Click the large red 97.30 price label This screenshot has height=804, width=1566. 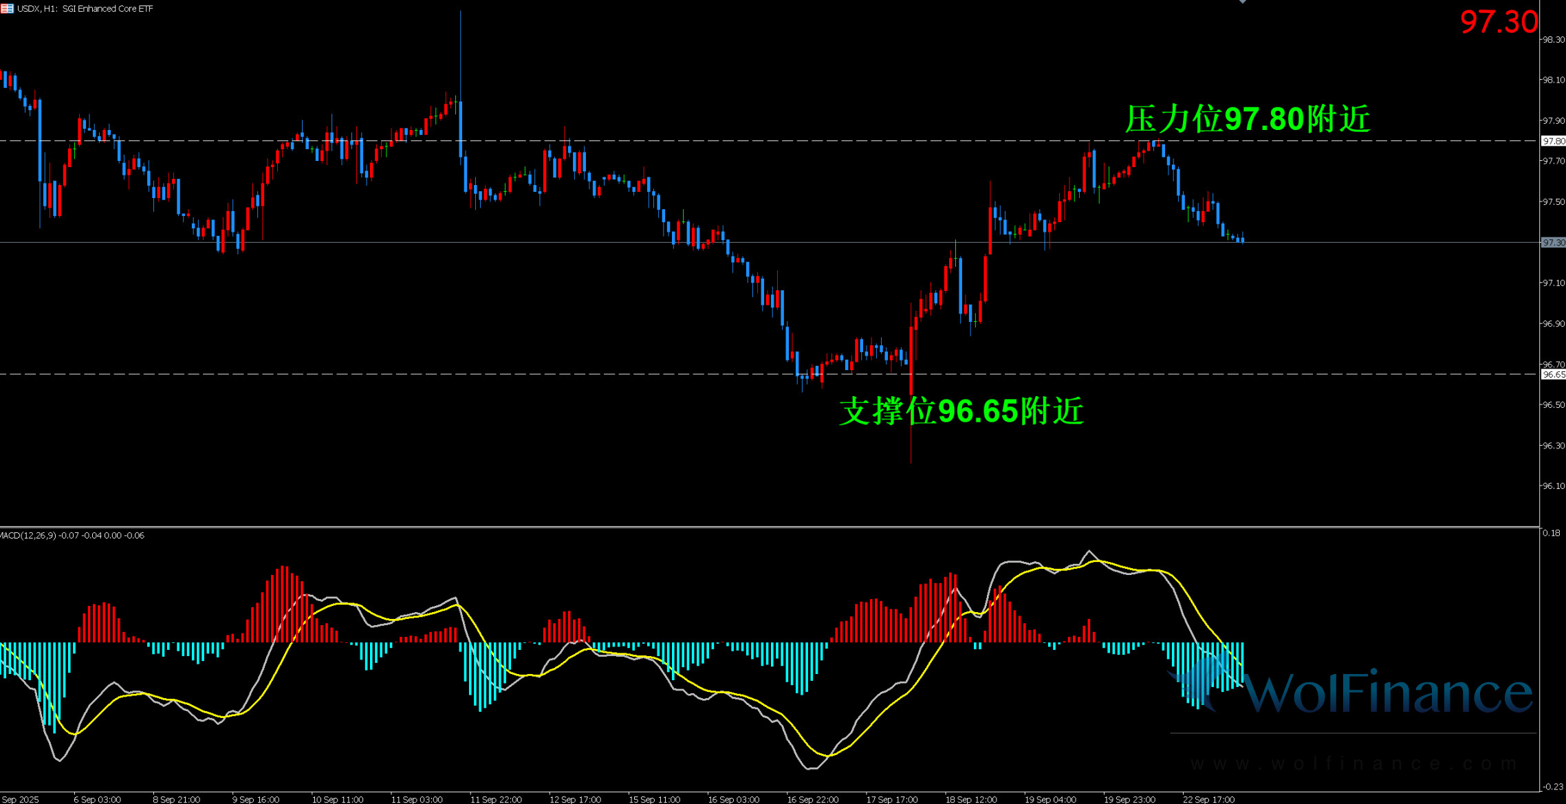1499,22
